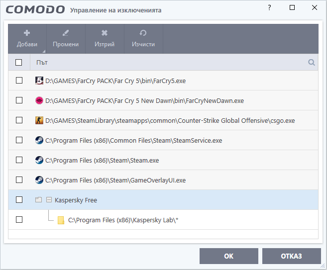The image size is (327, 270).
Task: Check the csgo.exe row checkbox
Action: (x=19, y=120)
